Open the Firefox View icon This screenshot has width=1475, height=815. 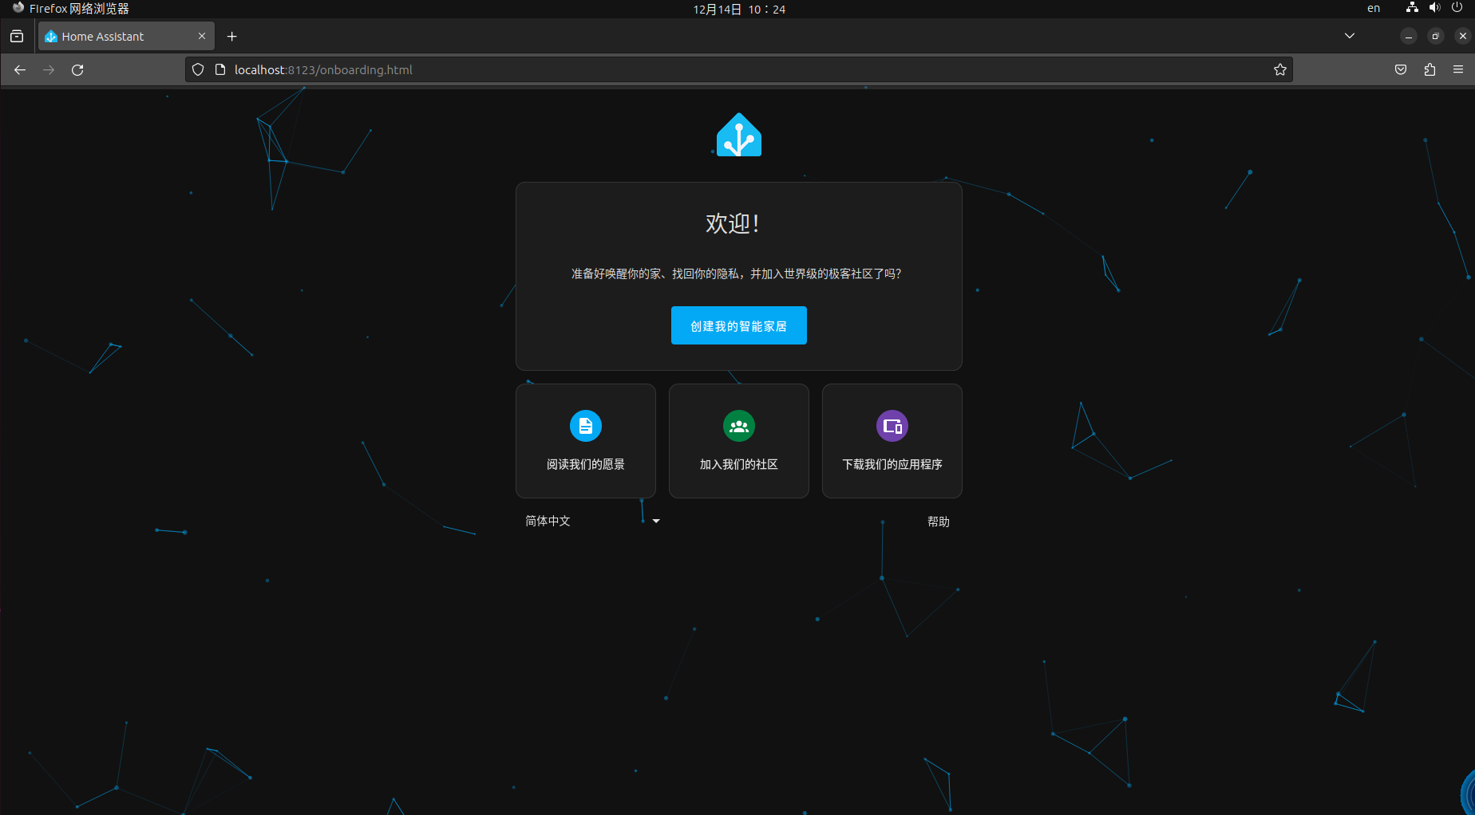(17, 37)
